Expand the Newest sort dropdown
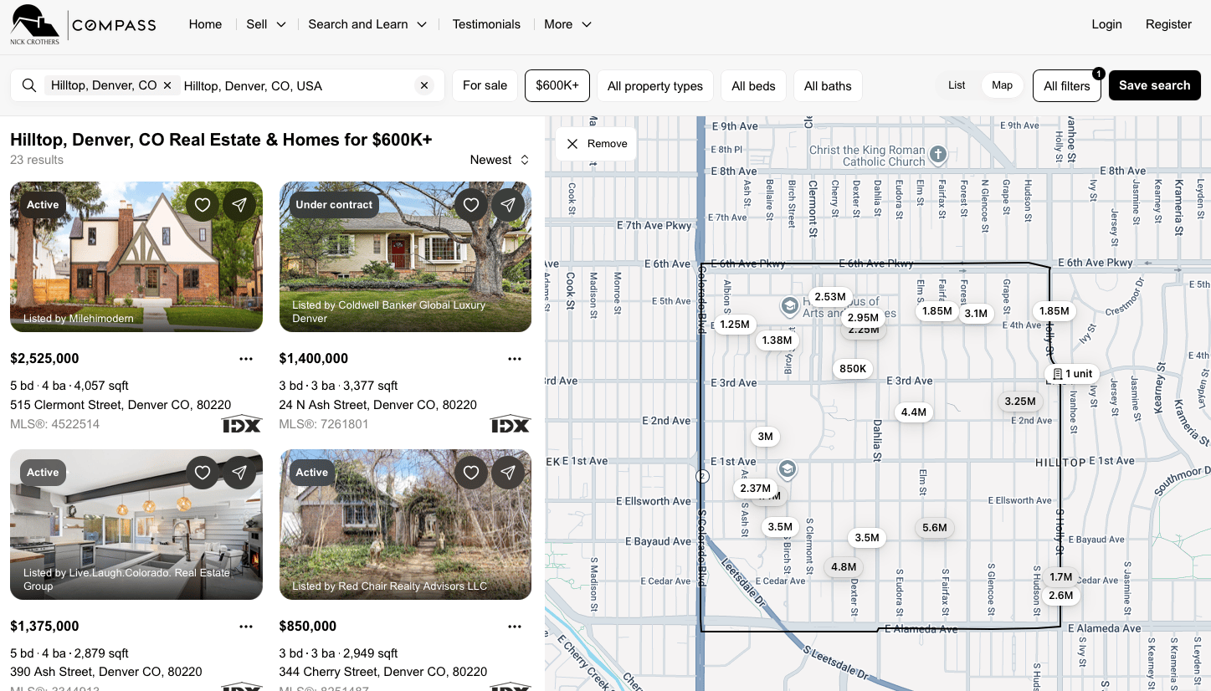This screenshot has height=691, width=1211. [x=500, y=160]
